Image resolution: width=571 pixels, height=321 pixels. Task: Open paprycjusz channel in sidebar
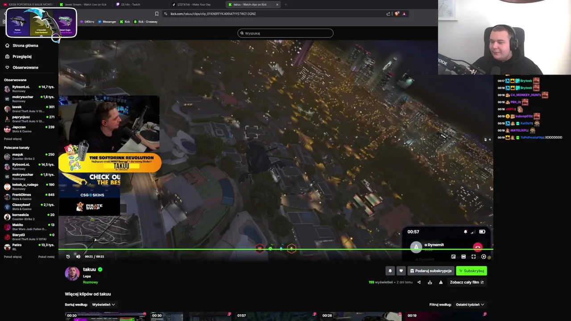point(29,119)
